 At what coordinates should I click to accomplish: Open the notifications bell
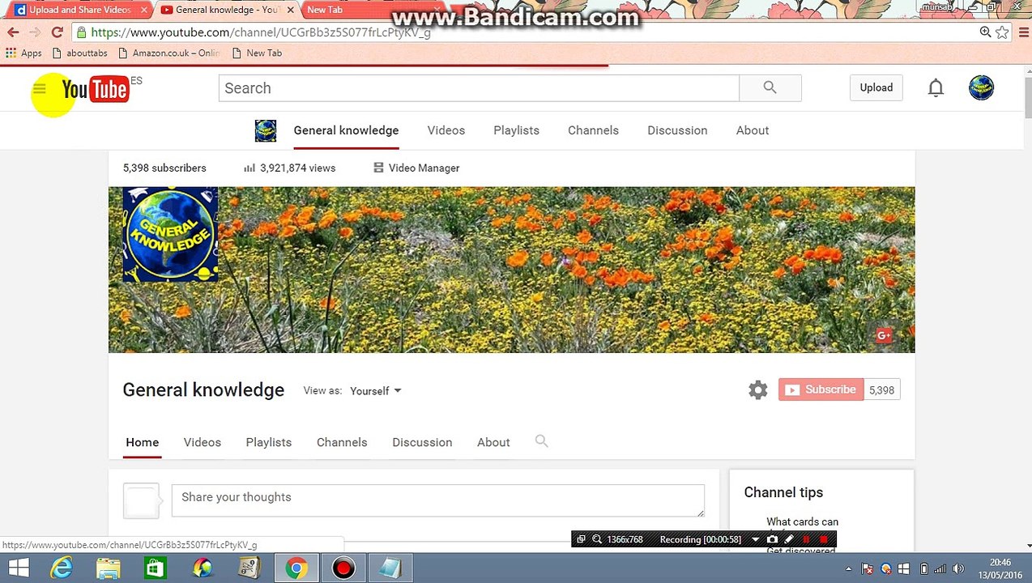936,88
